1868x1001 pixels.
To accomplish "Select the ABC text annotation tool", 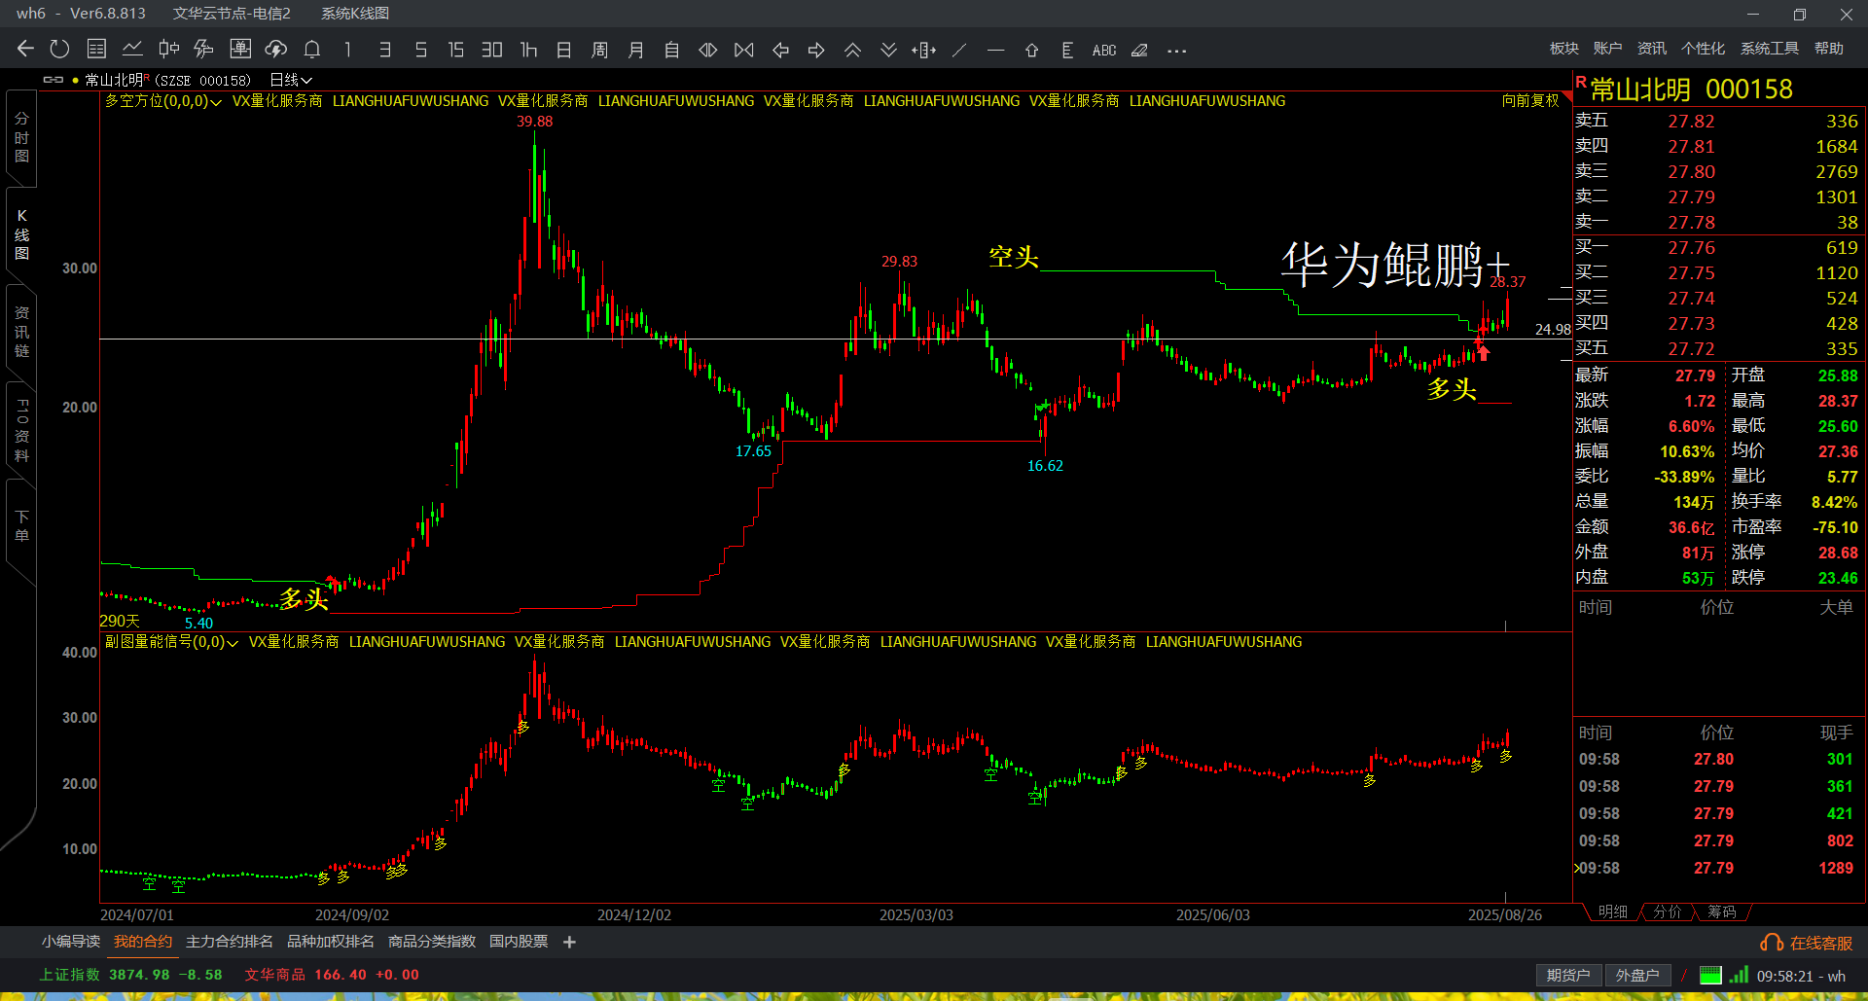I will pyautogui.click(x=1104, y=50).
